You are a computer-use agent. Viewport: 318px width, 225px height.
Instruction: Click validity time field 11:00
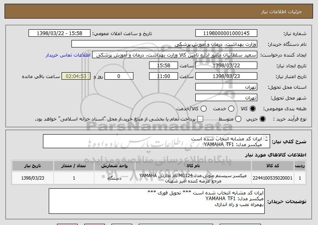pyautogui.click(x=164, y=76)
